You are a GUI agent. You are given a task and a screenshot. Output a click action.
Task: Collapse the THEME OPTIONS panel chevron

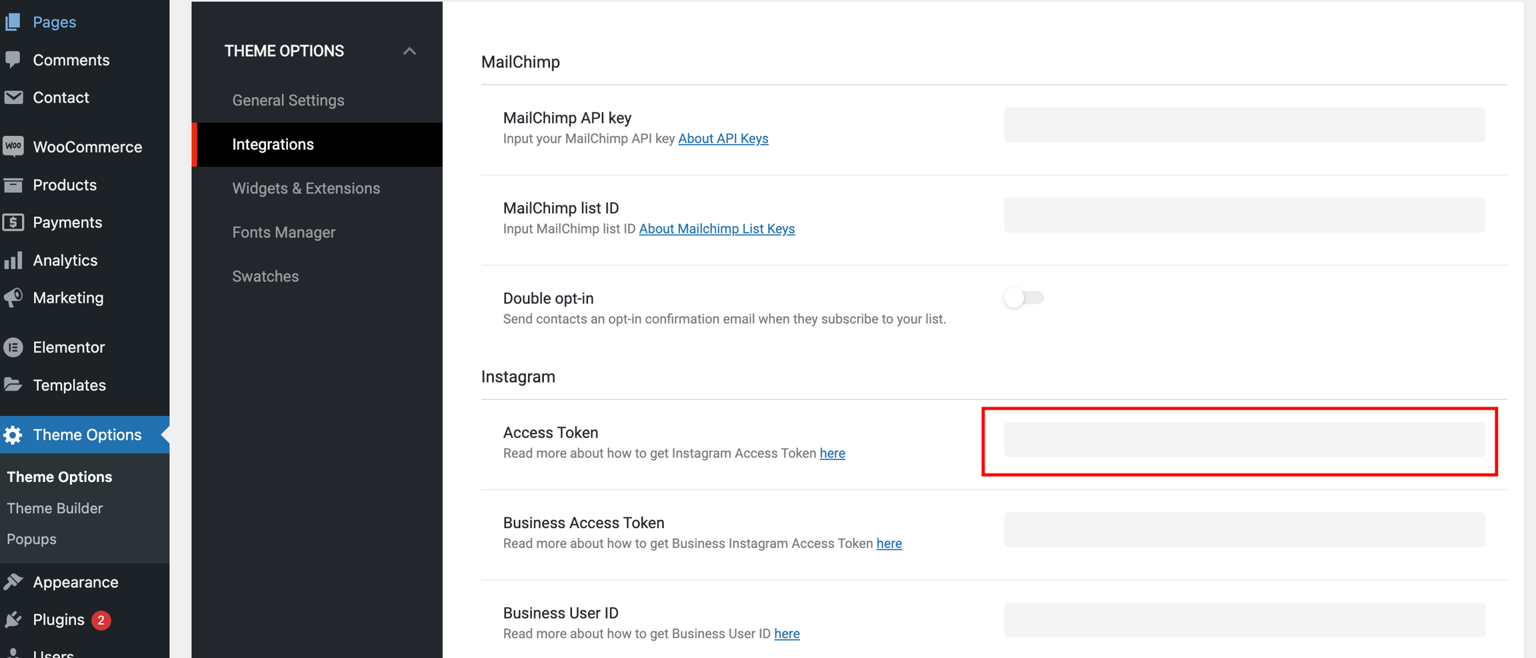click(409, 51)
